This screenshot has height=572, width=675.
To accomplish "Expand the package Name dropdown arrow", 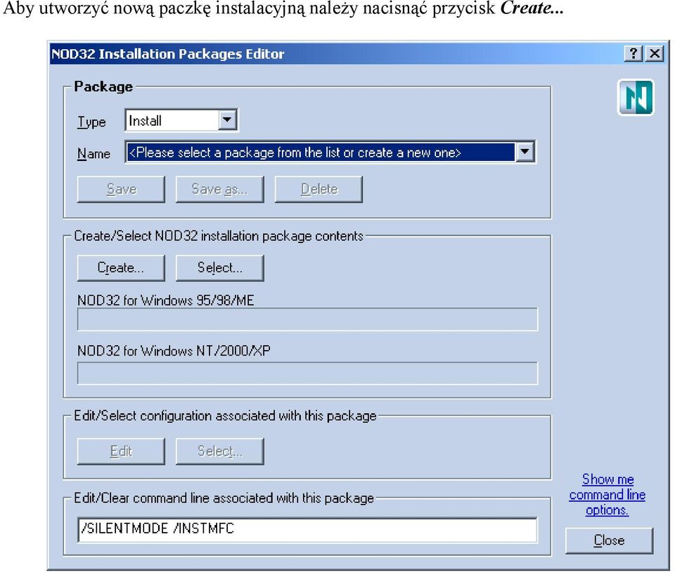I will 525,152.
